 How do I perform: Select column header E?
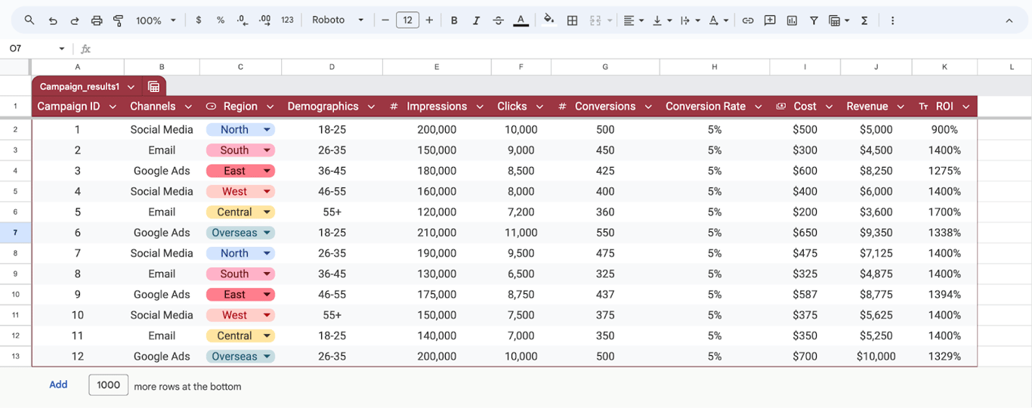pyautogui.click(x=437, y=67)
